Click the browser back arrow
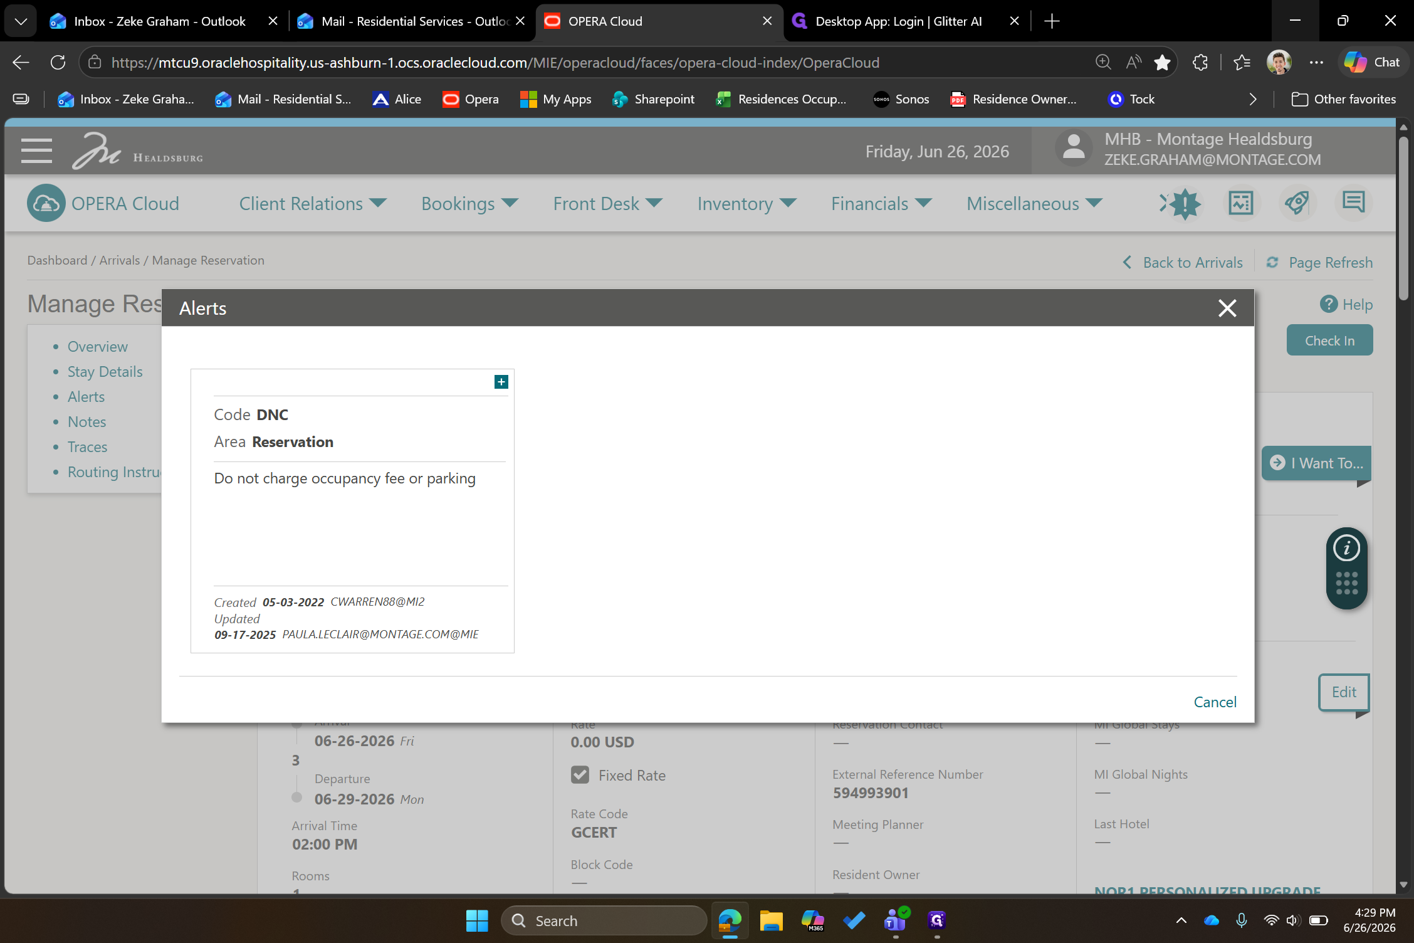This screenshot has width=1414, height=943. (21, 62)
